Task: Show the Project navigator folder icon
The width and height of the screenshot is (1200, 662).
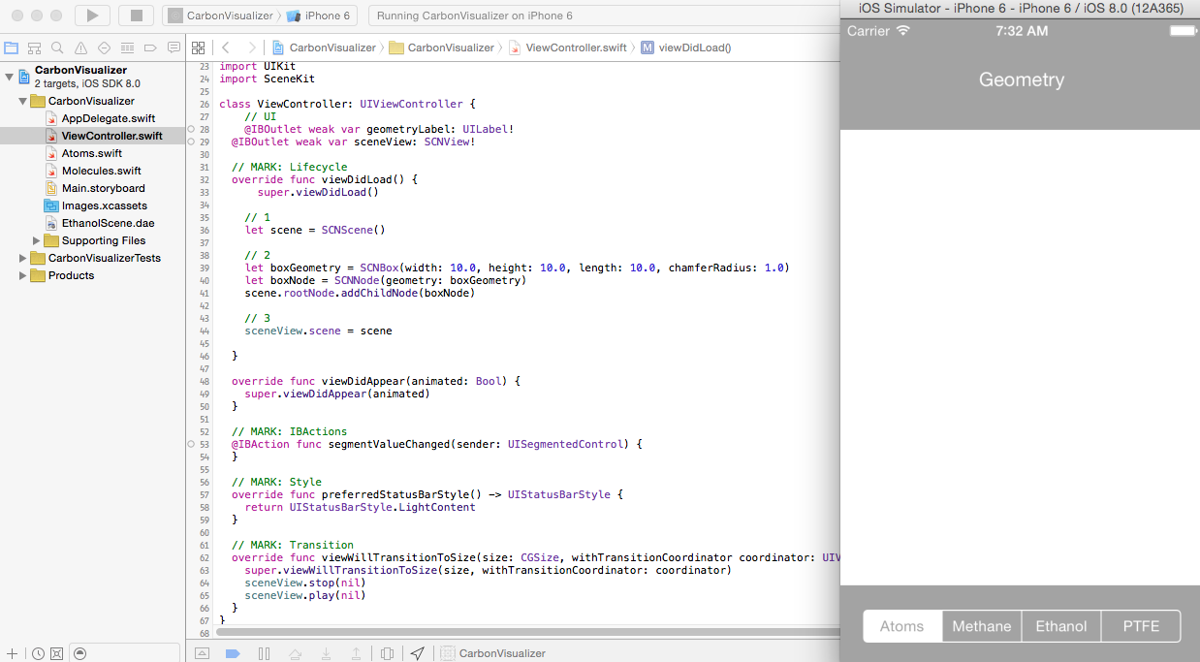Action: point(12,47)
